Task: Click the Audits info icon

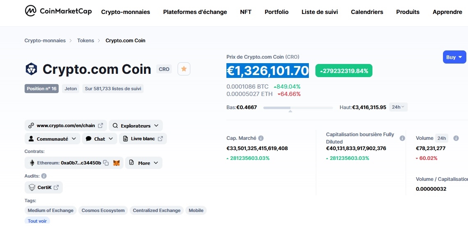Action: click(44, 176)
